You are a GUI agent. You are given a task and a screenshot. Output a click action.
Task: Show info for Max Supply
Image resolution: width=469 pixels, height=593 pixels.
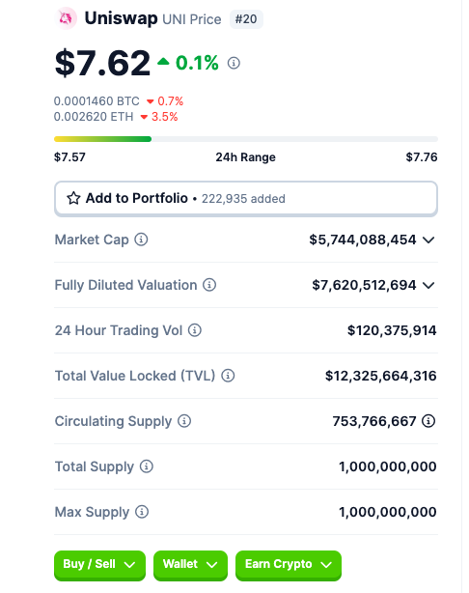[142, 512]
